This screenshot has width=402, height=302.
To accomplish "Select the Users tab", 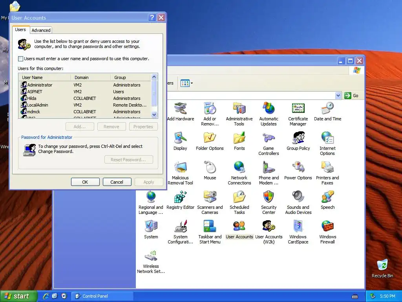I will click(20, 29).
